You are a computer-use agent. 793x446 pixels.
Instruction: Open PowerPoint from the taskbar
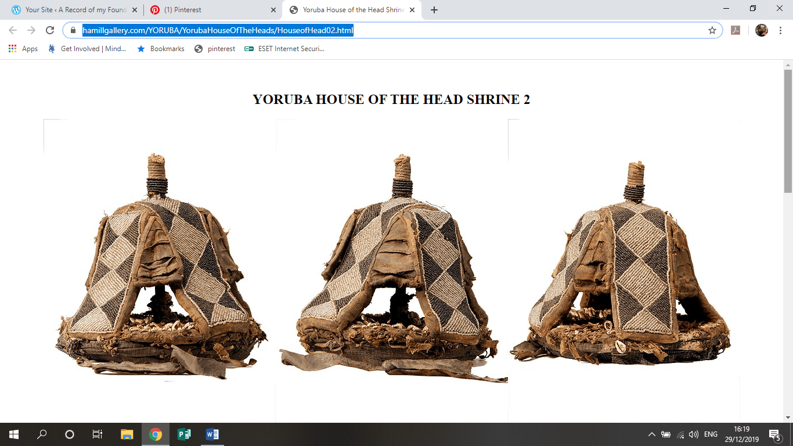185,434
